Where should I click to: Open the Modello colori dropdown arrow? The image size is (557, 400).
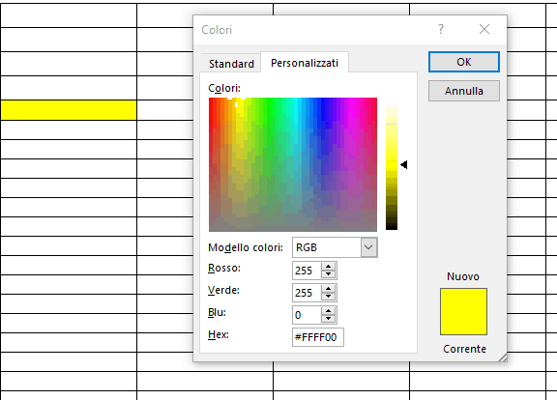click(368, 247)
